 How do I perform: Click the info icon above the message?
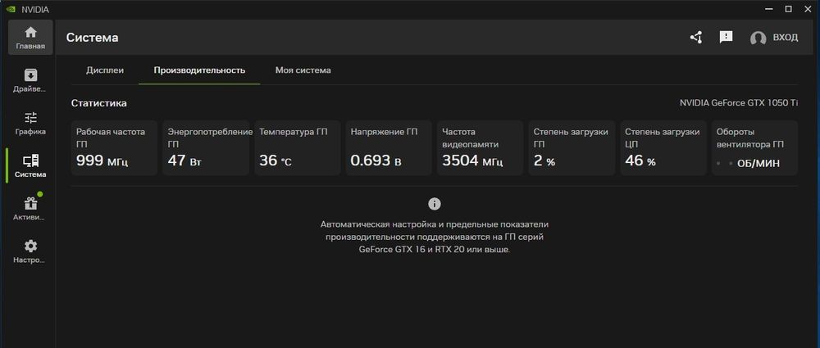[435, 204]
